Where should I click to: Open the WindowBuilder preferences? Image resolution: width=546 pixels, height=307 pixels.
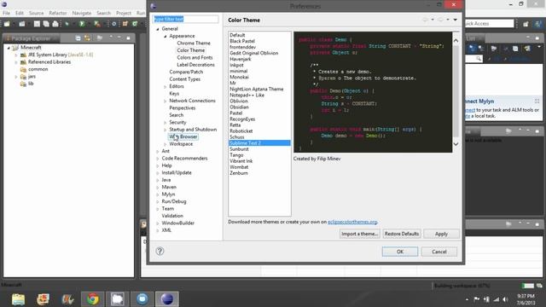point(178,223)
